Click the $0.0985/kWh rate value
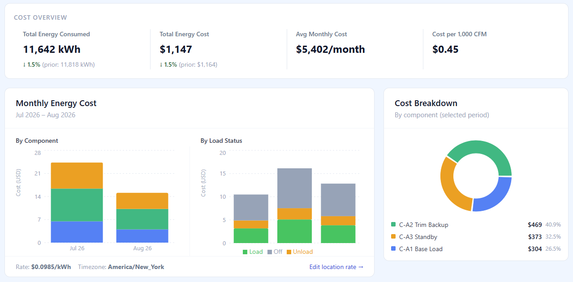This screenshot has height=282, width=573. (x=51, y=267)
